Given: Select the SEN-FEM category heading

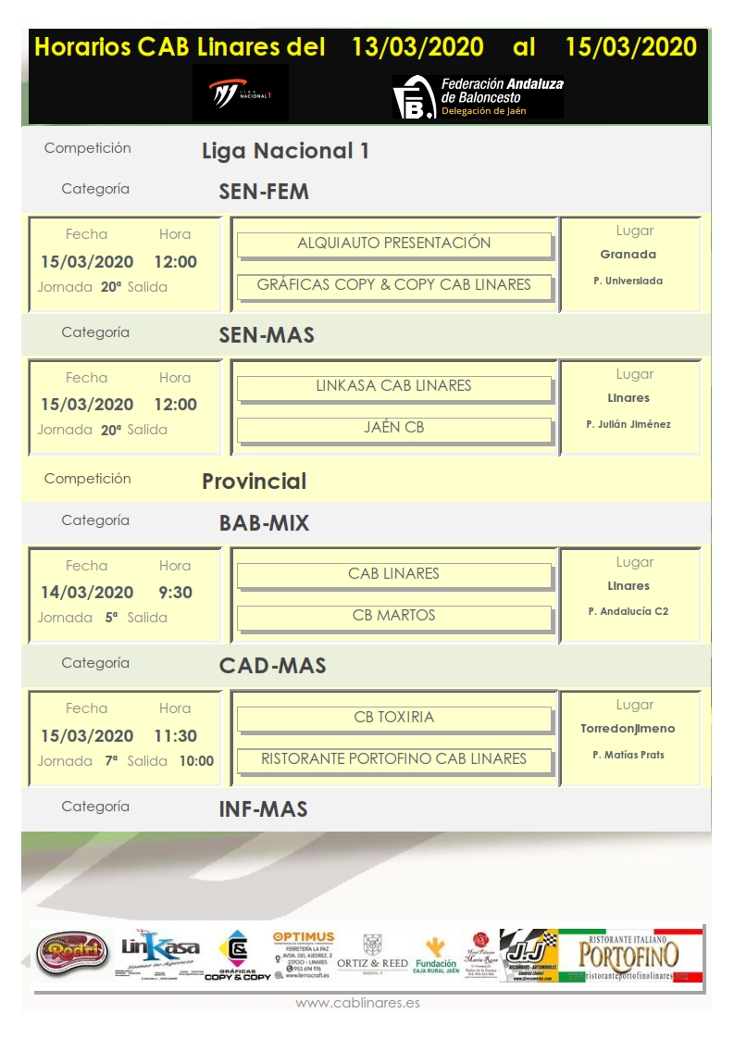Looking at the screenshot, I should pos(264,192).
